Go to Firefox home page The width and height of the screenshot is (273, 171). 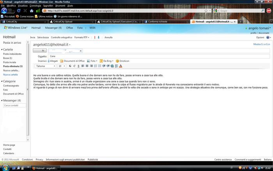[x=32, y=11]
